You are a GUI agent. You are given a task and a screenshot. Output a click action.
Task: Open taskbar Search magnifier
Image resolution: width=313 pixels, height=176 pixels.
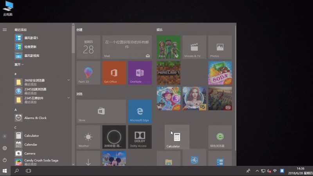(x=17, y=171)
